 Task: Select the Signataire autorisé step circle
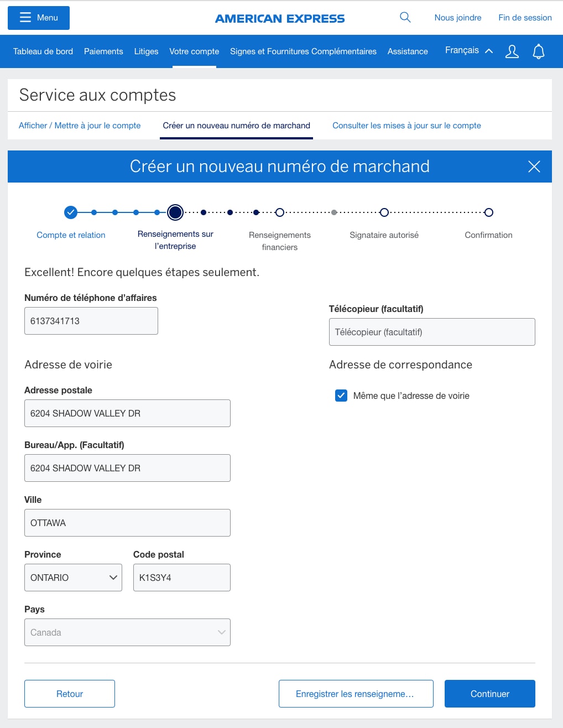point(384,212)
